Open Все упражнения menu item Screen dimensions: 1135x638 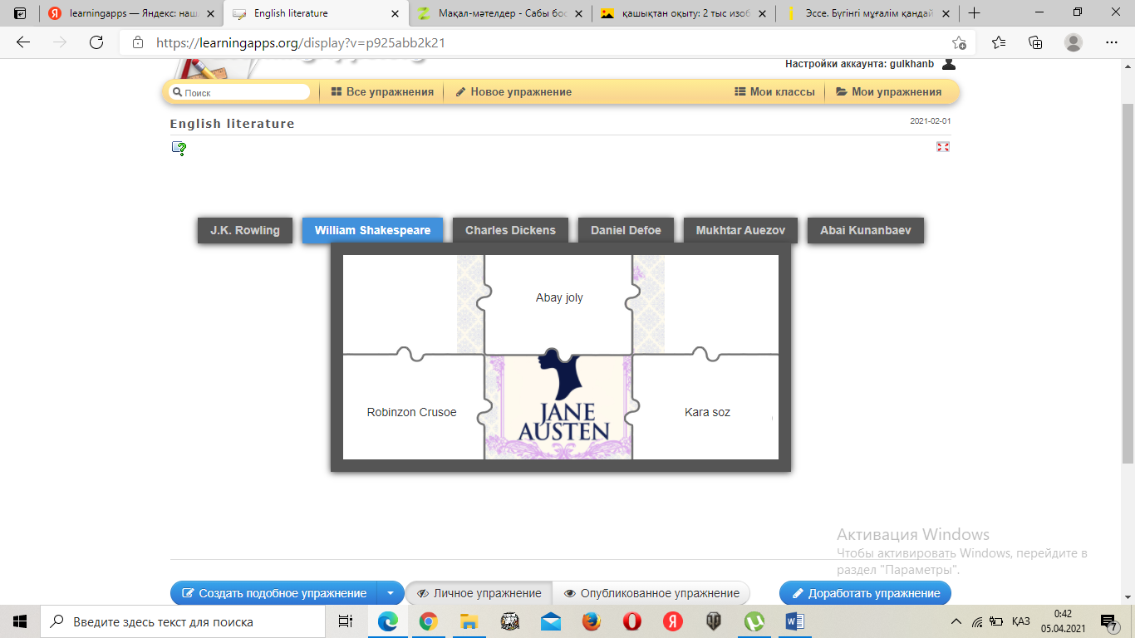(x=382, y=92)
